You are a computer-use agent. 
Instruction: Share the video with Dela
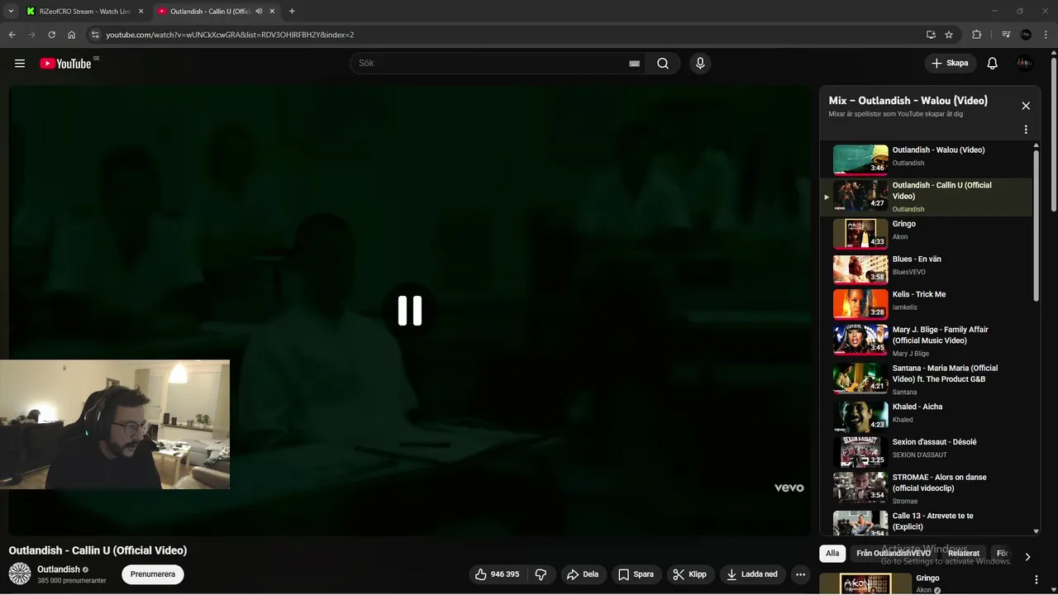[x=584, y=574]
